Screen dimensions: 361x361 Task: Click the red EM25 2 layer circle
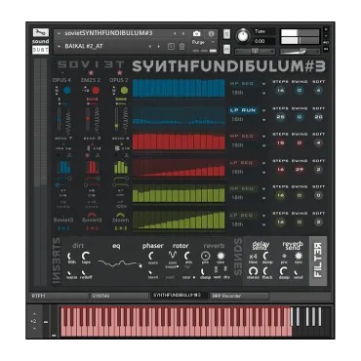tap(96, 90)
